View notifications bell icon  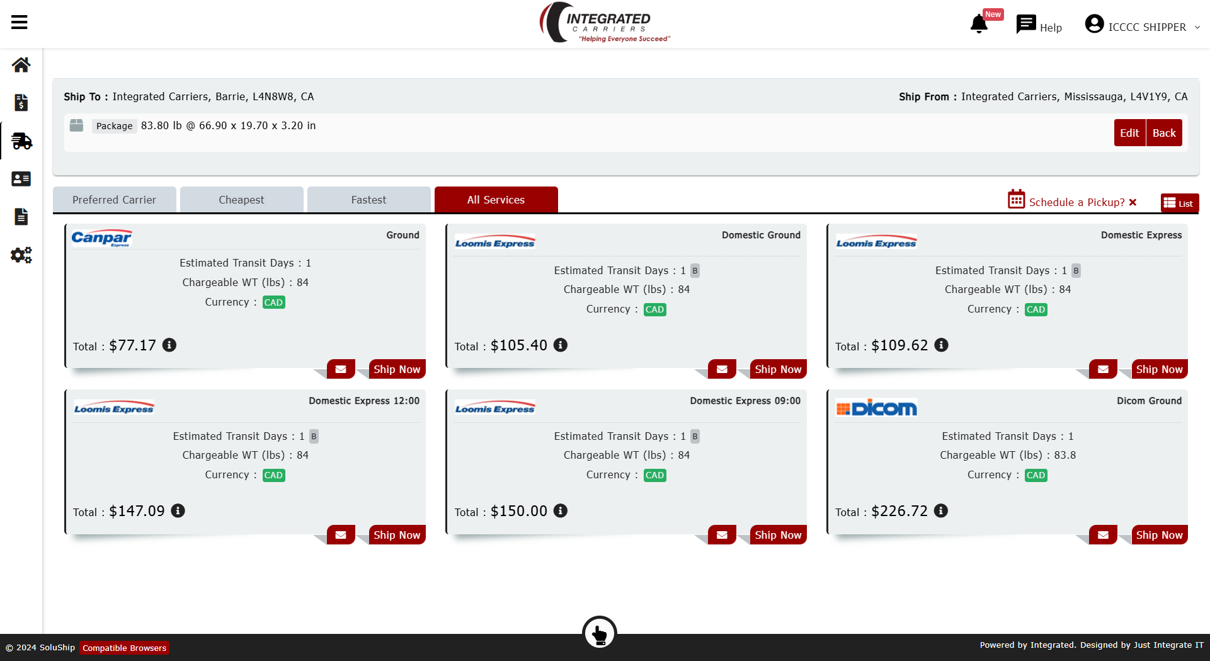pos(979,24)
